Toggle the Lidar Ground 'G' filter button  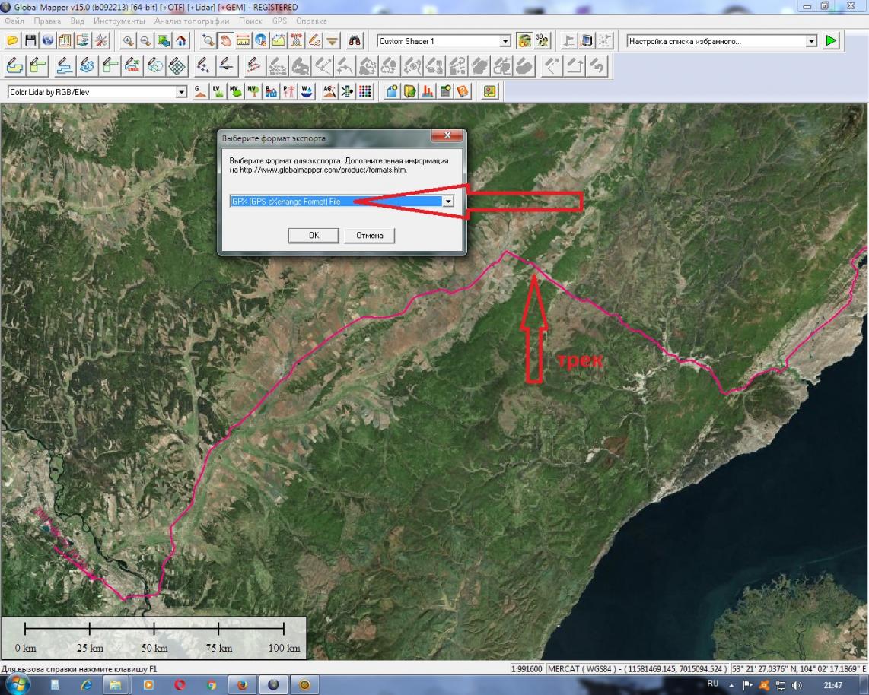(x=201, y=92)
